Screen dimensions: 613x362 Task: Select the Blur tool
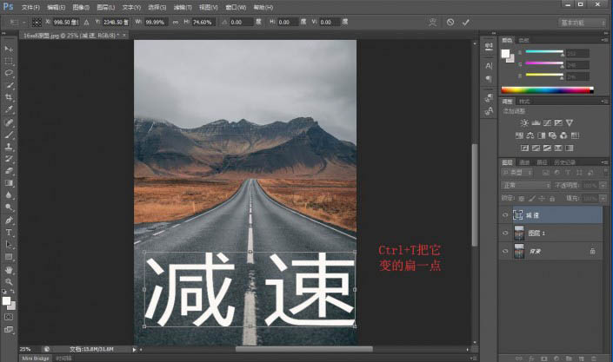point(9,194)
